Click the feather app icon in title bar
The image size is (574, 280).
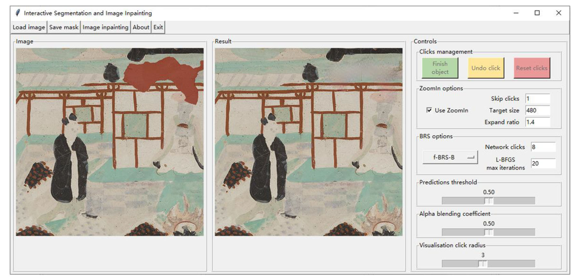[18, 13]
